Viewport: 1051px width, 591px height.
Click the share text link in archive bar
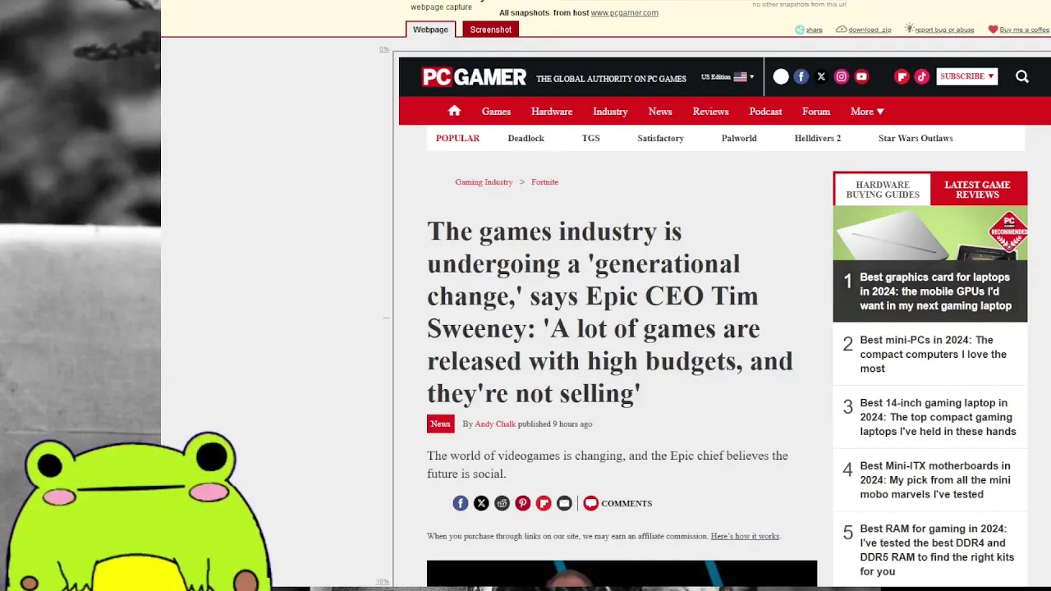pyautogui.click(x=814, y=30)
